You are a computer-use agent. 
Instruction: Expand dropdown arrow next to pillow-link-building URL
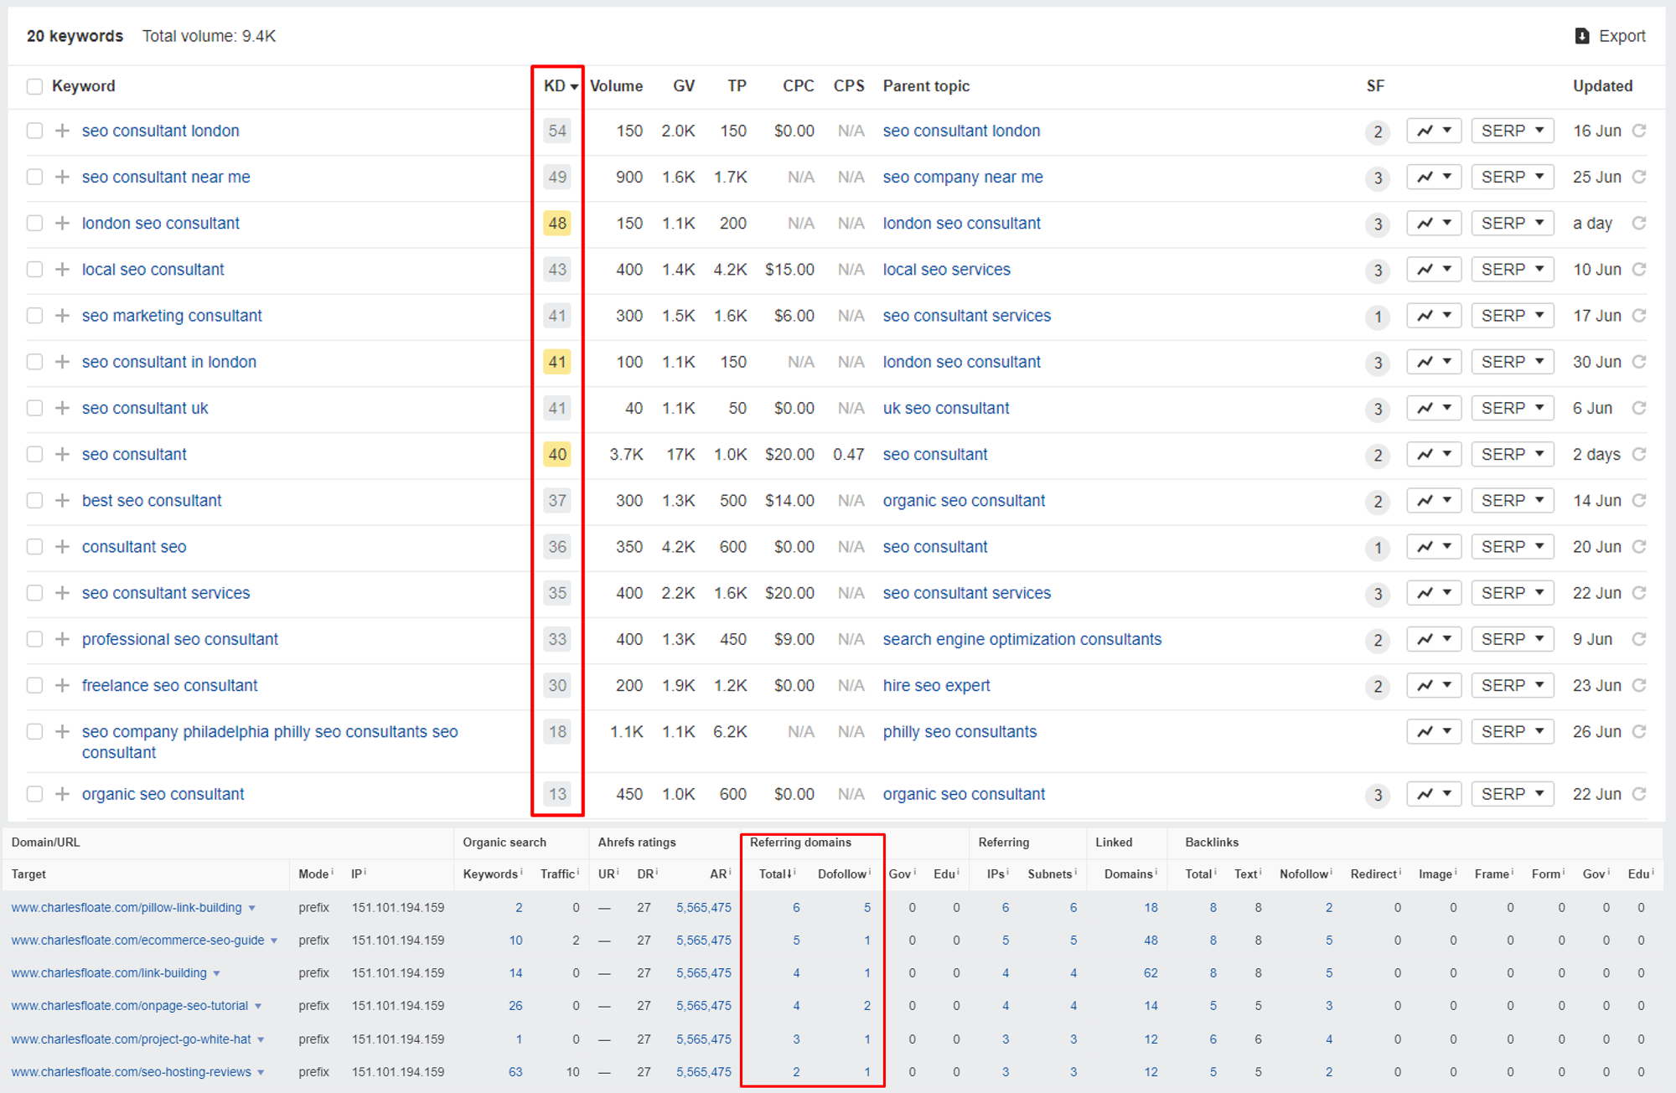pyautogui.click(x=252, y=908)
